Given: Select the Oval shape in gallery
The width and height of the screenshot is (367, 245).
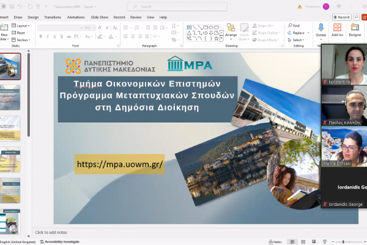Looking at the screenshot, I should 211,28.
